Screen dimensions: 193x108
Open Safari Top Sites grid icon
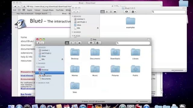[x=24, y=10]
